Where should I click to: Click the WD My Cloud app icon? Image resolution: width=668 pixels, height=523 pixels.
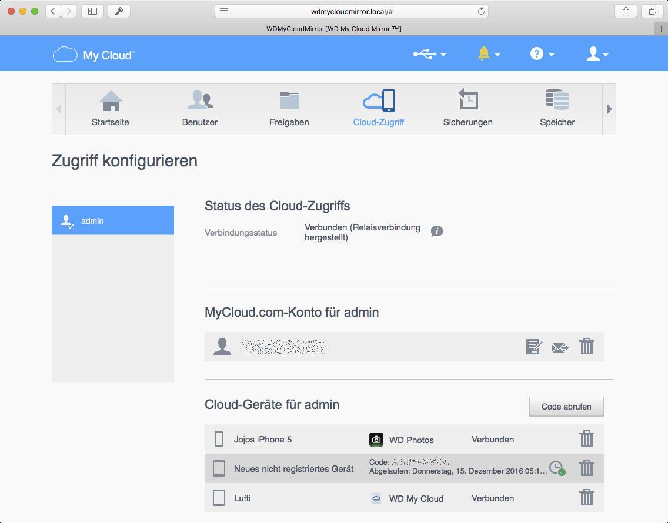[x=376, y=498]
